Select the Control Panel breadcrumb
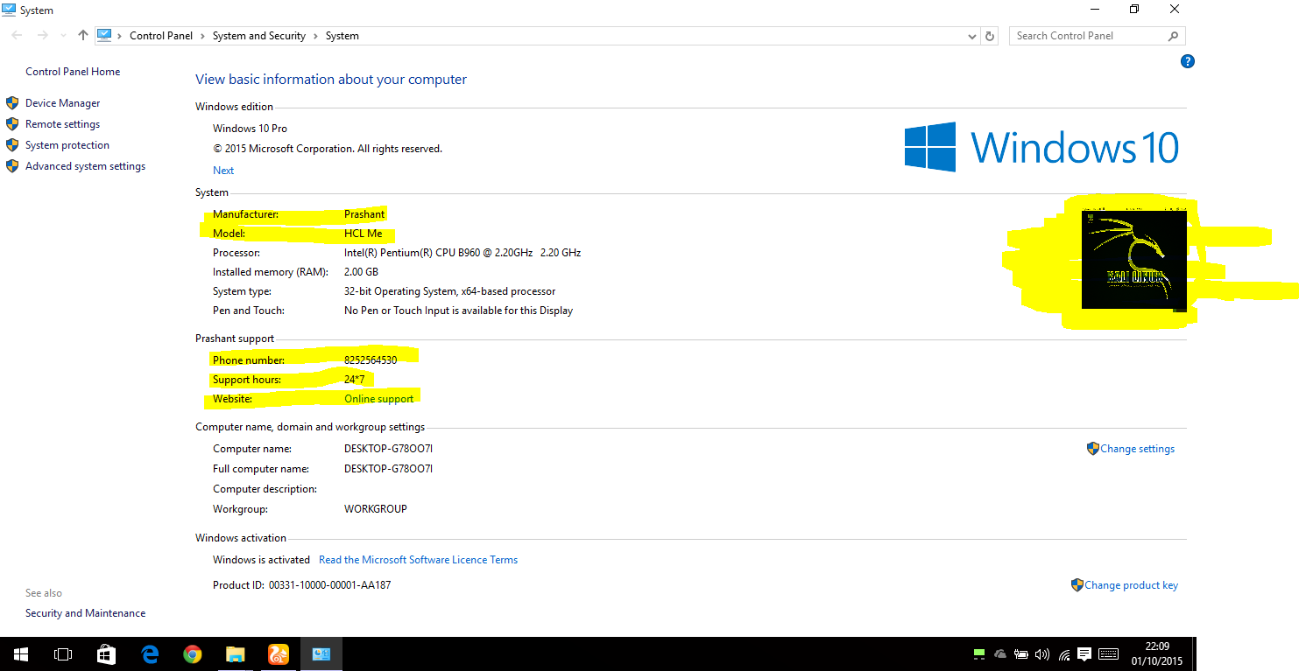The image size is (1299, 671). (160, 36)
